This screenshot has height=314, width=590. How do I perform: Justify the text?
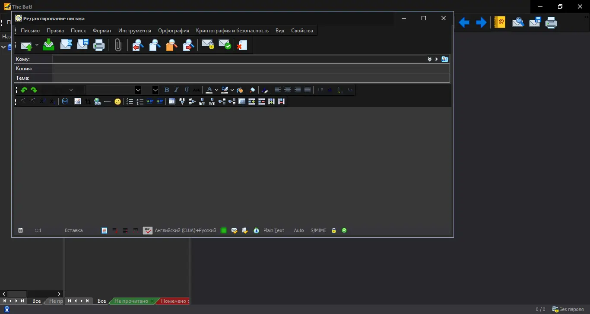click(308, 90)
